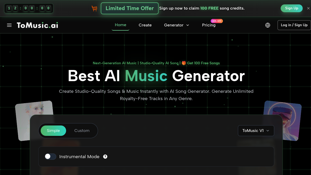This screenshot has width=311, height=175.
Task: Open the language globe icon
Action: tap(268, 25)
